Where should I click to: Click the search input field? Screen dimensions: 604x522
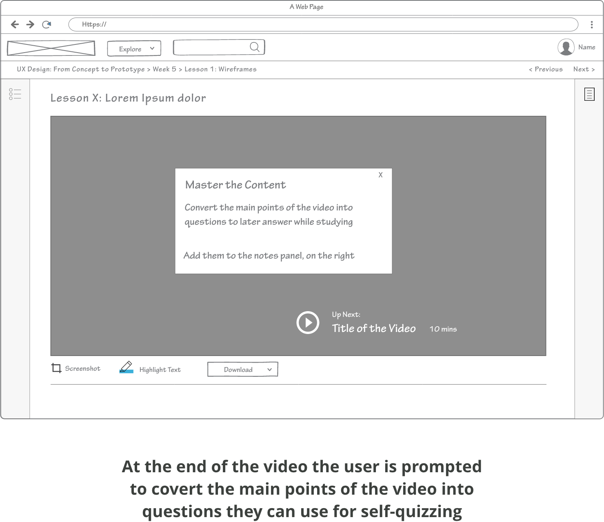219,47
